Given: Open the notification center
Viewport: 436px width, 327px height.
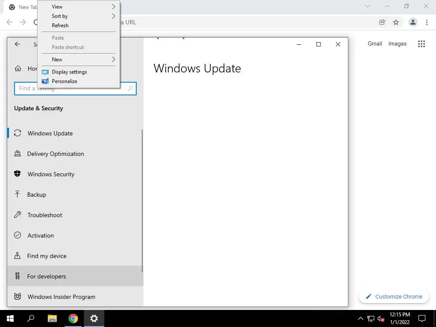Looking at the screenshot, I should pos(422,318).
